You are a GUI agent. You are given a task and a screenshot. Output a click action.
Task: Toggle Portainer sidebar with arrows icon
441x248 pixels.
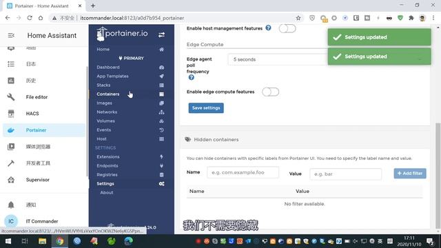[x=161, y=35]
